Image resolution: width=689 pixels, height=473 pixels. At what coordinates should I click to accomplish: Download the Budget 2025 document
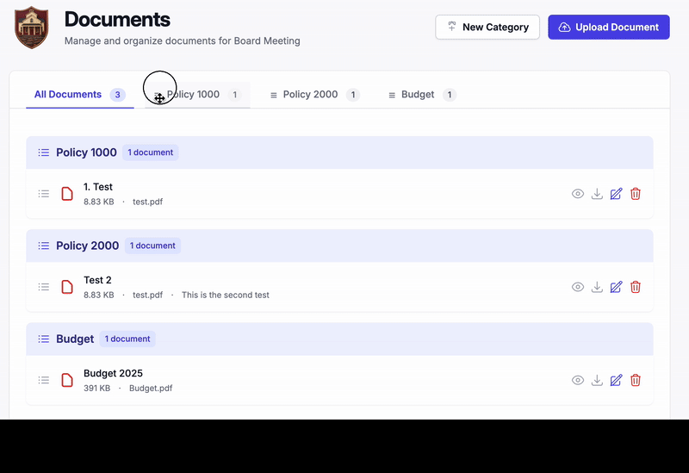pos(597,380)
